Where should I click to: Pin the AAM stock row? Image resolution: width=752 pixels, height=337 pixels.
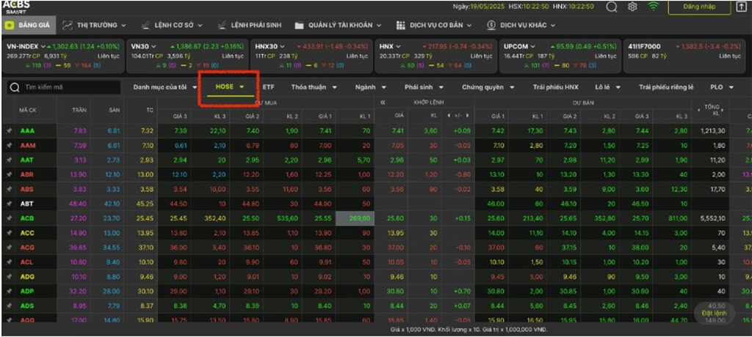click(x=8, y=145)
